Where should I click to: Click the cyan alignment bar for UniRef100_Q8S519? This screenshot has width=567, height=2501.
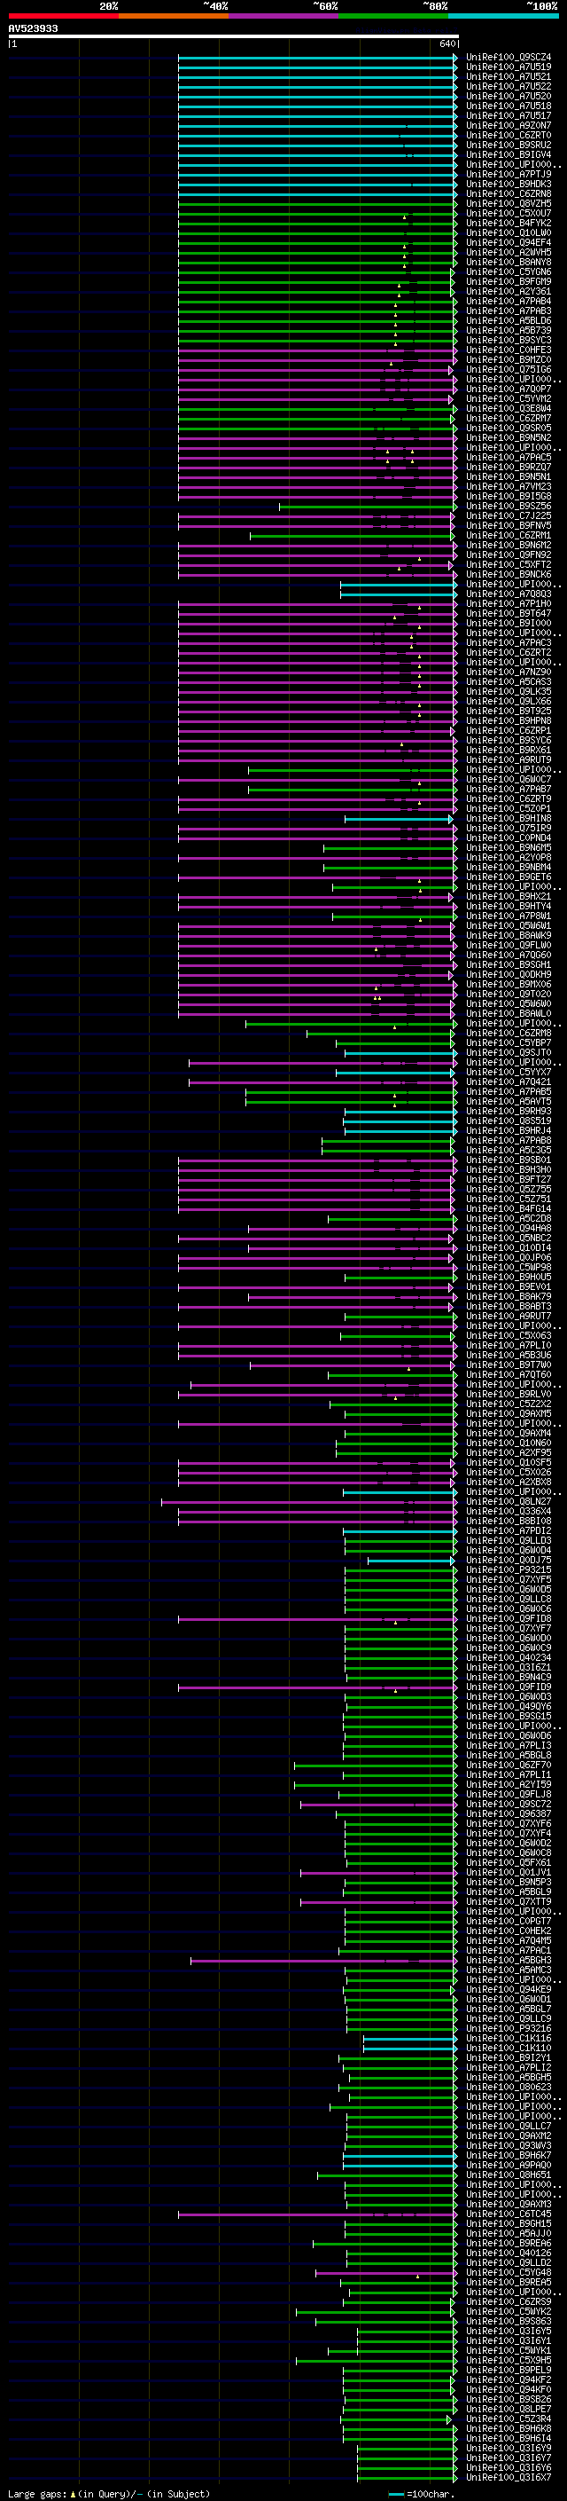[x=401, y=1121]
